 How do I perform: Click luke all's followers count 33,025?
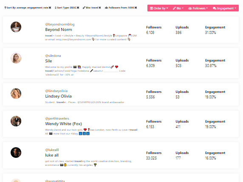[151, 158]
